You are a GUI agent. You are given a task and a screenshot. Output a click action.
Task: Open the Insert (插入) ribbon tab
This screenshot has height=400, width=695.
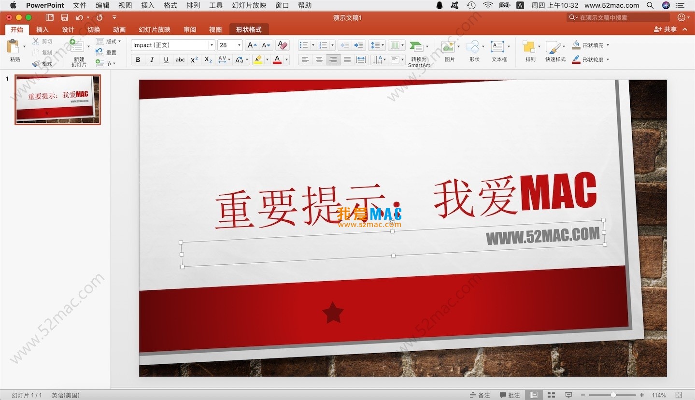(x=43, y=29)
